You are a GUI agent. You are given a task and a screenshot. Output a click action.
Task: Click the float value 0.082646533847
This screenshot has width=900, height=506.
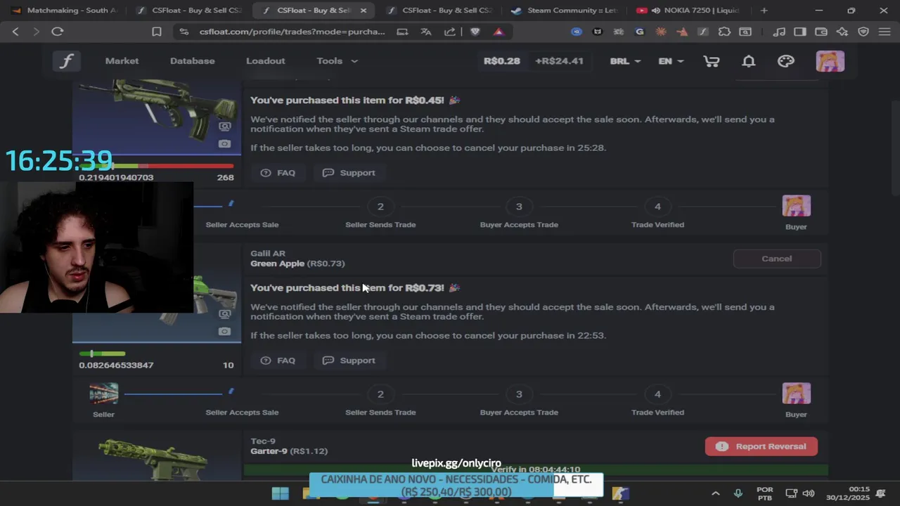(116, 365)
